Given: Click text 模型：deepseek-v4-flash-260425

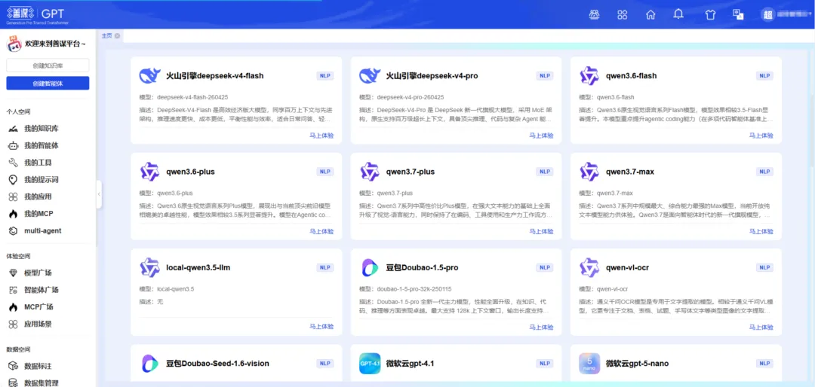Looking at the screenshot, I should click(x=183, y=97).
